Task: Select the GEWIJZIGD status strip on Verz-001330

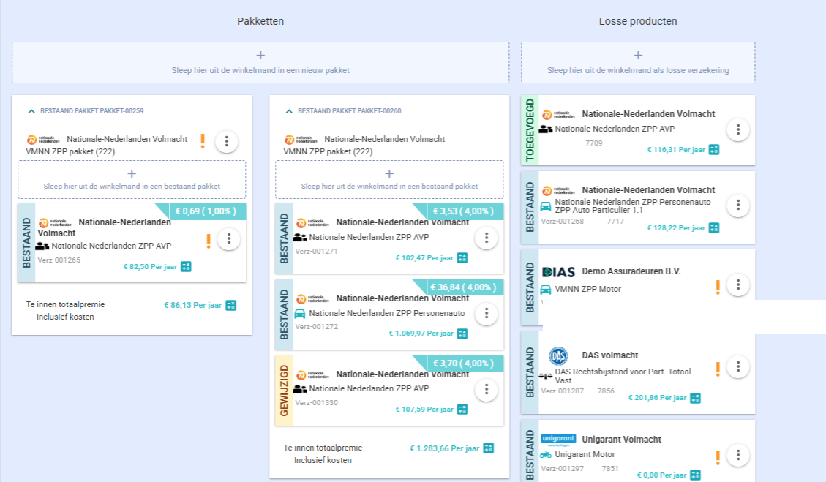Action: (284, 391)
